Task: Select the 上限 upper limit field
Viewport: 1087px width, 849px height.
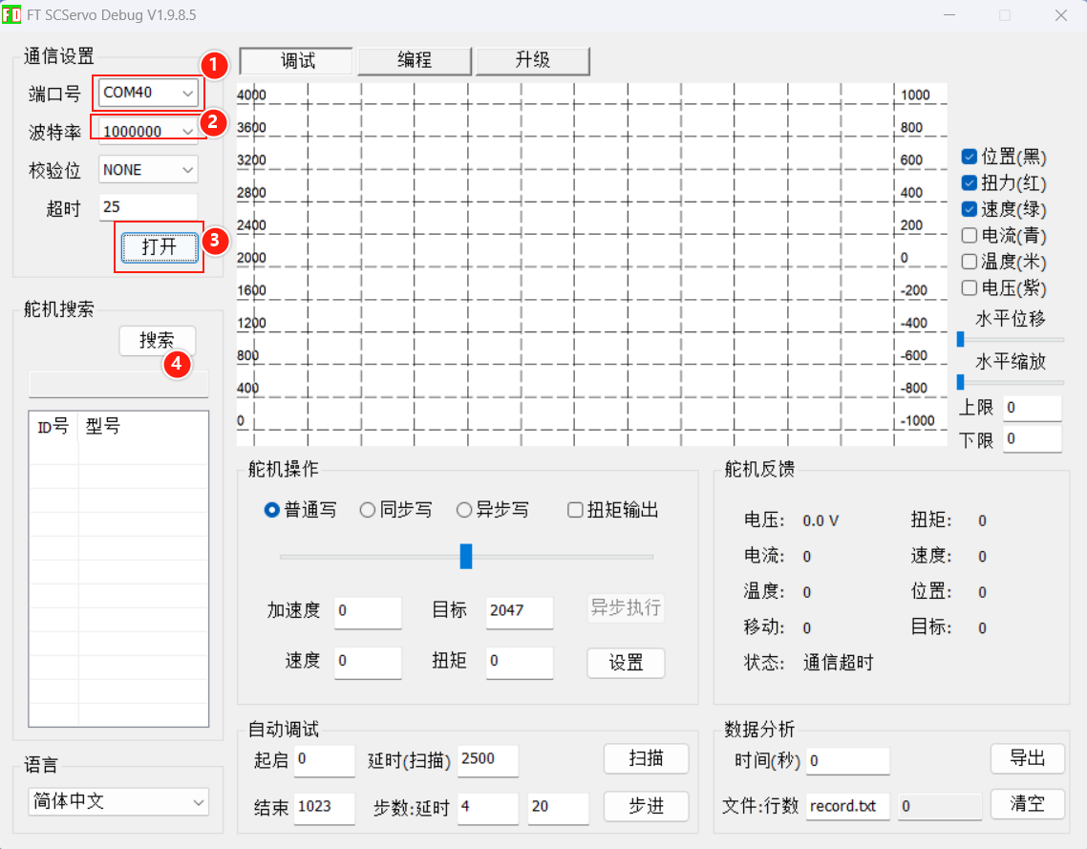Action: click(x=1033, y=408)
